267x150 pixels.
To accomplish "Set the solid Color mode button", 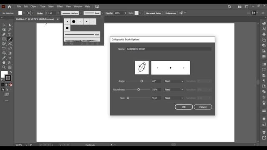I will point(3,85).
